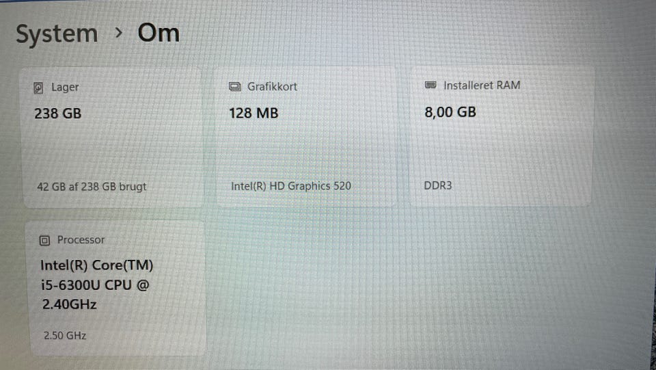
Task: Open the Lager card label
Action: (65, 88)
